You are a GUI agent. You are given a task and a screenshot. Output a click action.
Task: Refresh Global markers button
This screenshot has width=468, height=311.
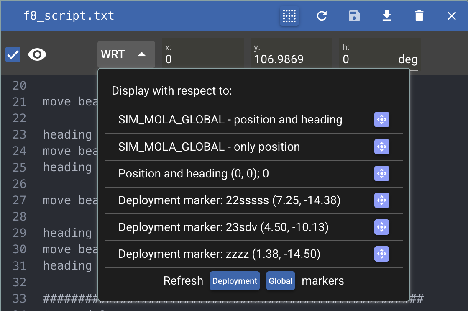pyautogui.click(x=281, y=281)
